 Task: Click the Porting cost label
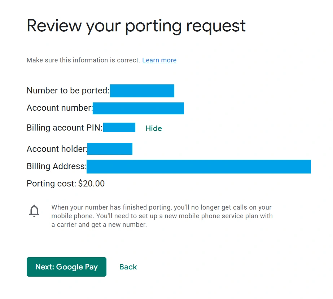pos(52,184)
